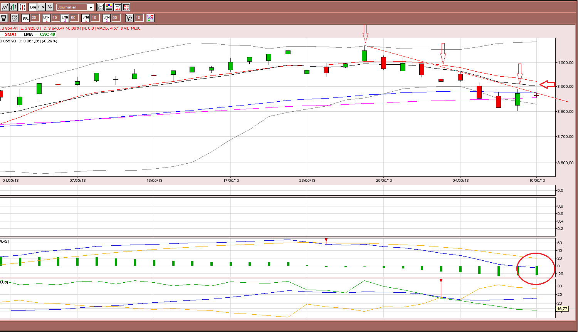Edit the SMA 1 period field
The image size is (578, 332).
94,18
